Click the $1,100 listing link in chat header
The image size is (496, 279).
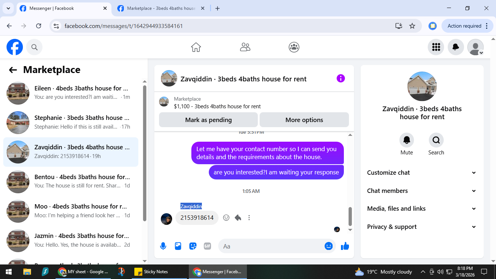click(217, 106)
